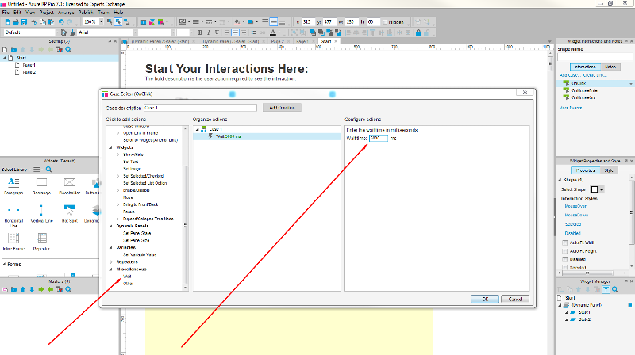Click the blue Lock padlock icon
The image size is (635, 355).
(418, 32)
